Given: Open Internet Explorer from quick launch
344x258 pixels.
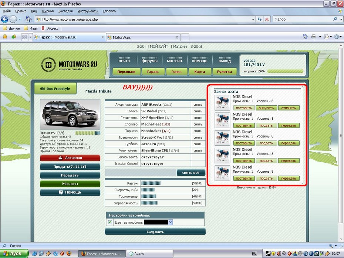Looking at the screenshot, I should tap(34, 254).
